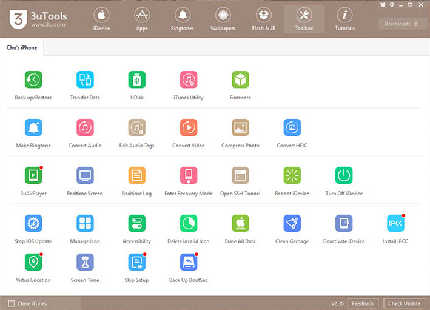Open the Screen Time tool
Viewport: 430px width, 310px height.
tap(85, 262)
